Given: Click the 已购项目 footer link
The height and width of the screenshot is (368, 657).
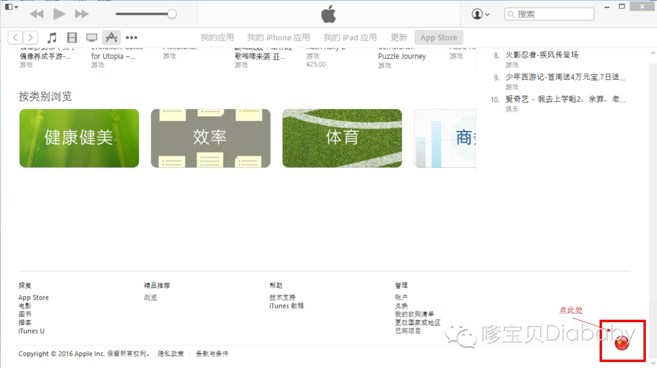Looking at the screenshot, I should 408,331.
